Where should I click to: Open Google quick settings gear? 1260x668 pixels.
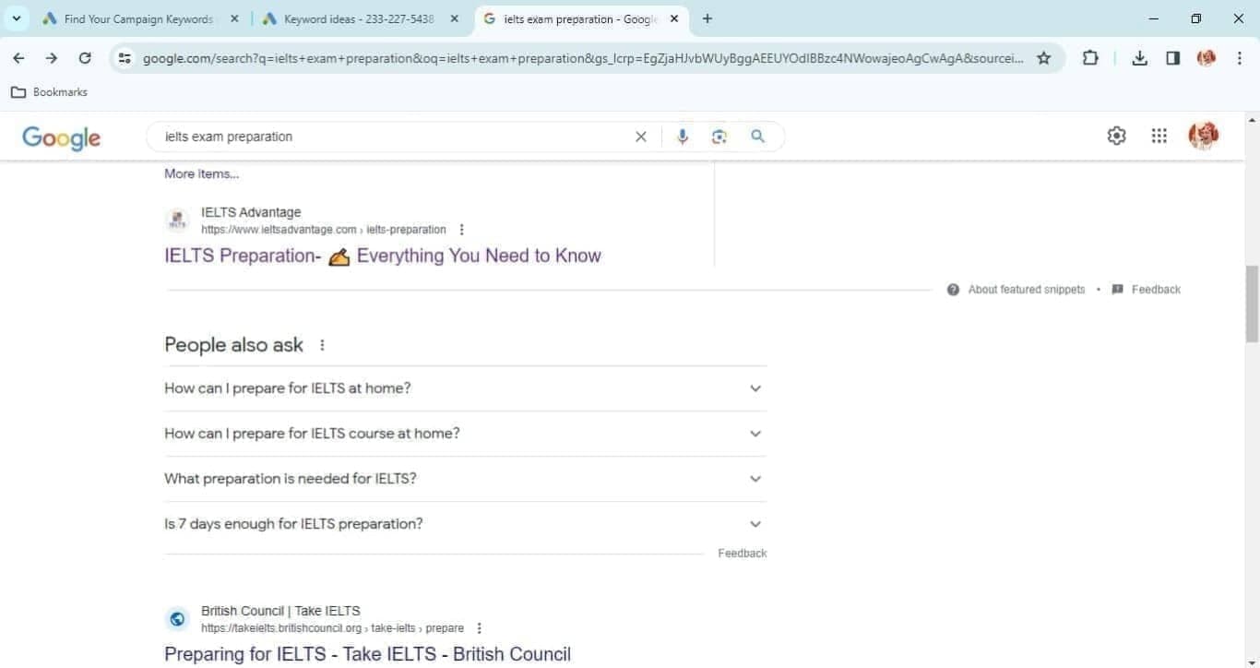pyautogui.click(x=1116, y=136)
